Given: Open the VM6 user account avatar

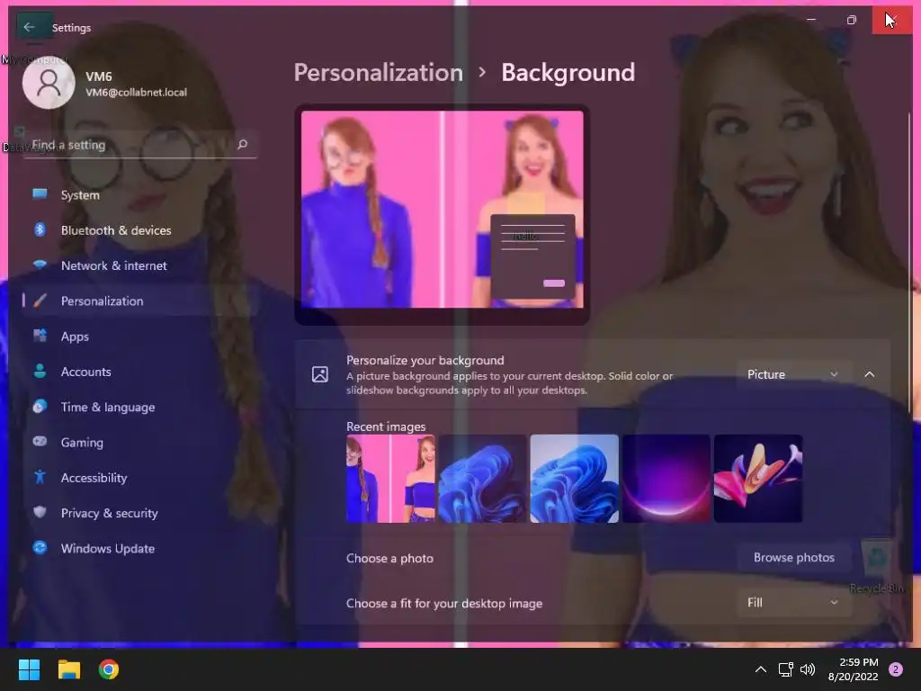Looking at the screenshot, I should pos(49,83).
